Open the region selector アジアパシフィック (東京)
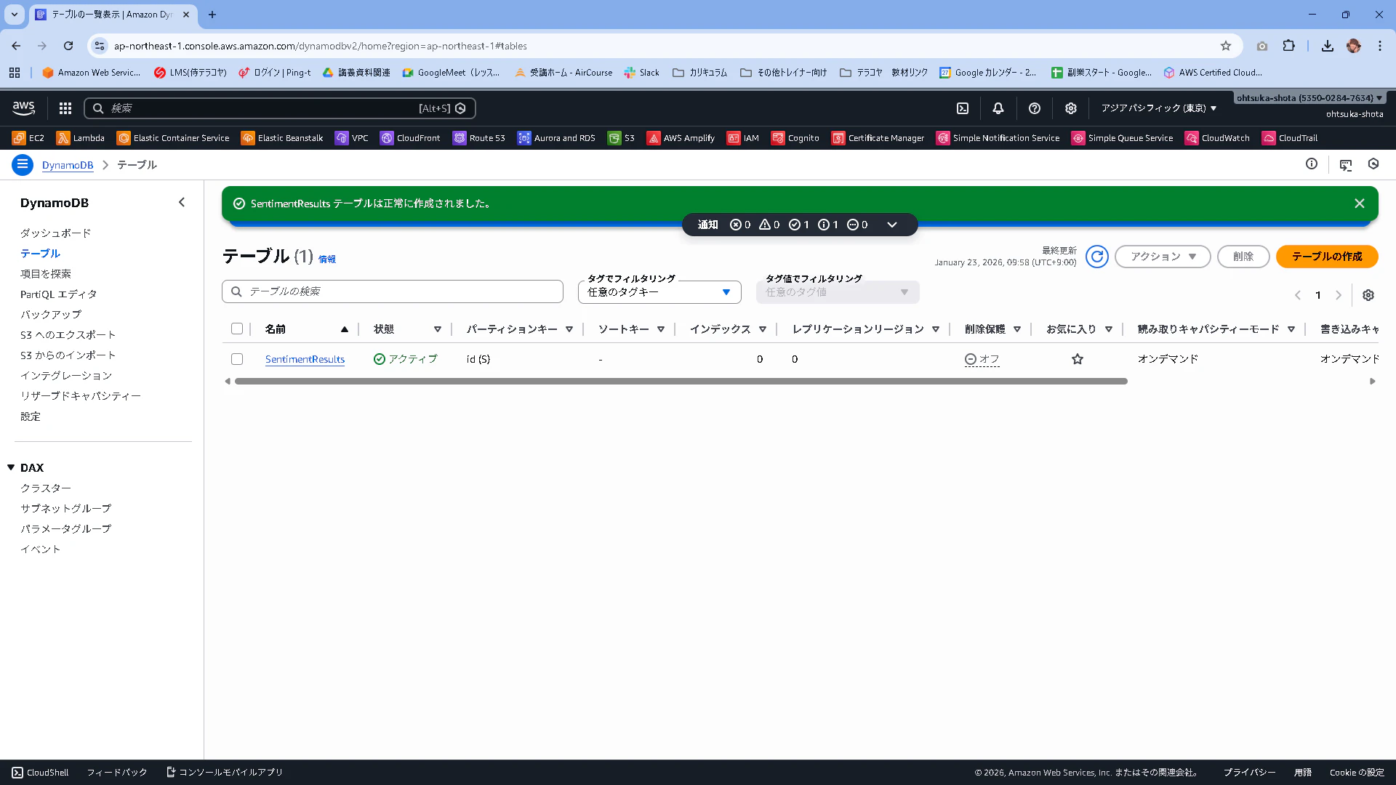This screenshot has height=785, width=1396. pyautogui.click(x=1159, y=108)
